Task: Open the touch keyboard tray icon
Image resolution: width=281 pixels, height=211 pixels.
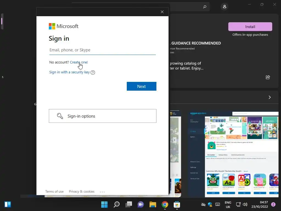Action: 218,204
